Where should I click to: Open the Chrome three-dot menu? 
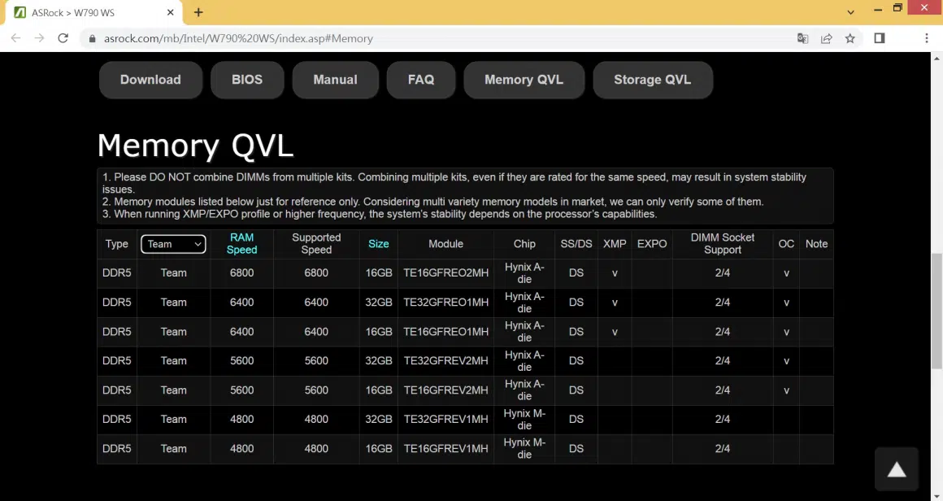tap(926, 38)
